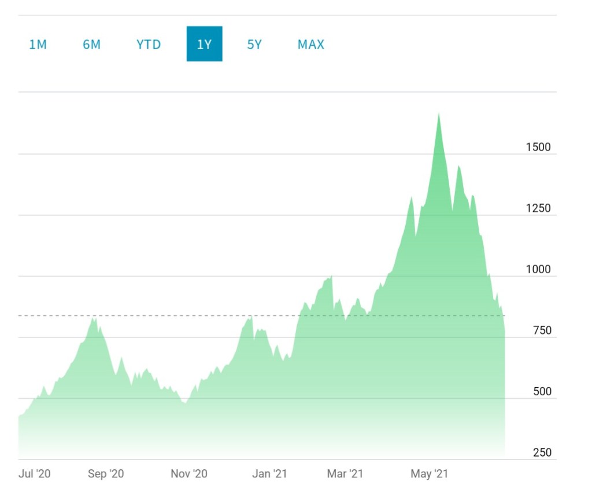
Task: Click the chart peak near Sep '20
Action: click(x=94, y=319)
